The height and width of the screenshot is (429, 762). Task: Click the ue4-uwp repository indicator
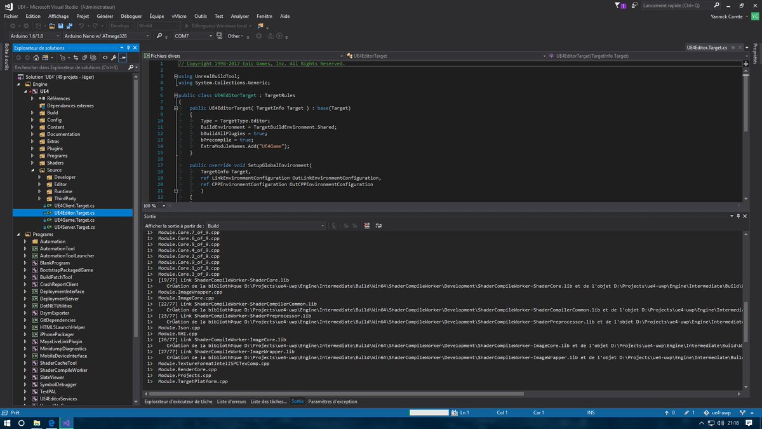[x=716, y=412]
